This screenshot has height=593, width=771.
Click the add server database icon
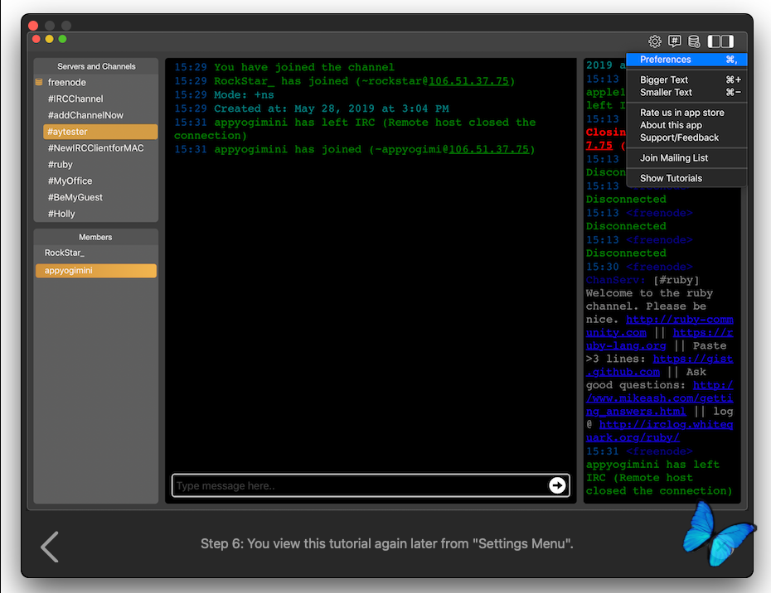tap(694, 41)
